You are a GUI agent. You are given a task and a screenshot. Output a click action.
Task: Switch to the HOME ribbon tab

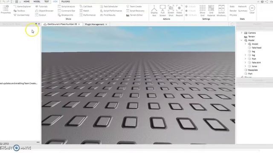coord(26,2)
